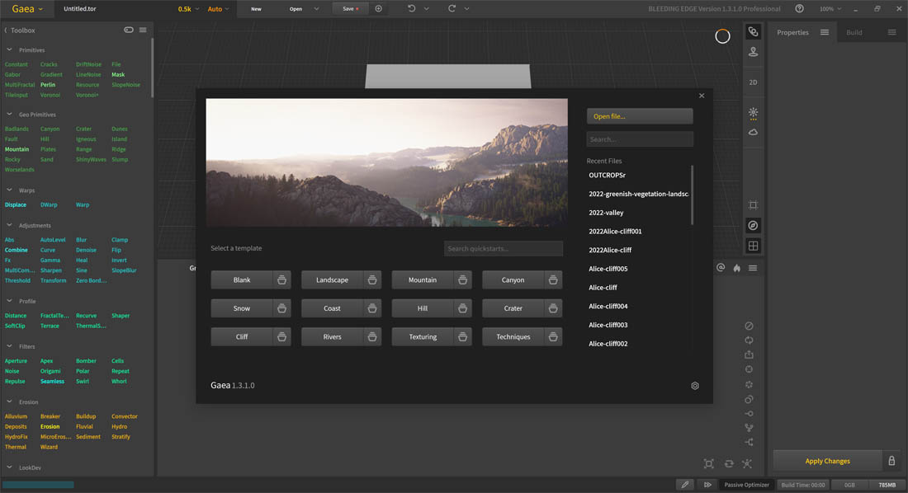This screenshot has height=493, width=908.
Task: Click the location pin viewport icon
Action: 753,52
